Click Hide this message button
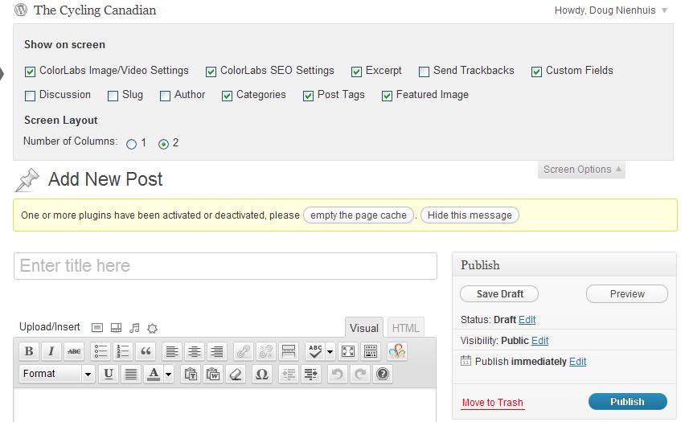Screen dimensions: 685x422 [x=470, y=215]
